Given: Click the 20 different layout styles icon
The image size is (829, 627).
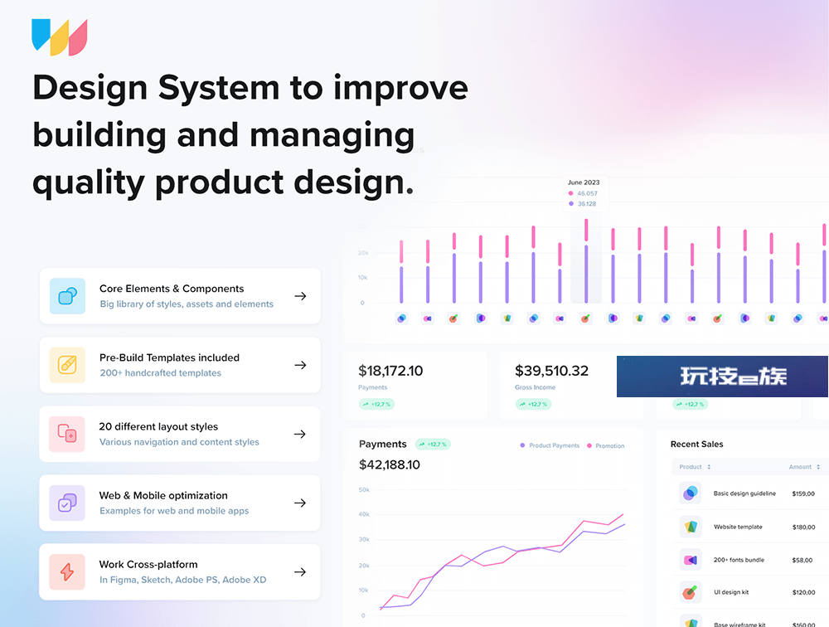Looking at the screenshot, I should (67, 434).
